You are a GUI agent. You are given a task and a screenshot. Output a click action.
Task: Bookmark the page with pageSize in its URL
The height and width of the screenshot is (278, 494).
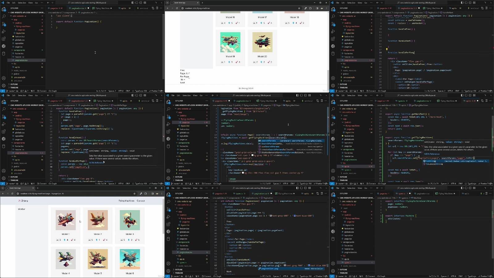pos(134,194)
